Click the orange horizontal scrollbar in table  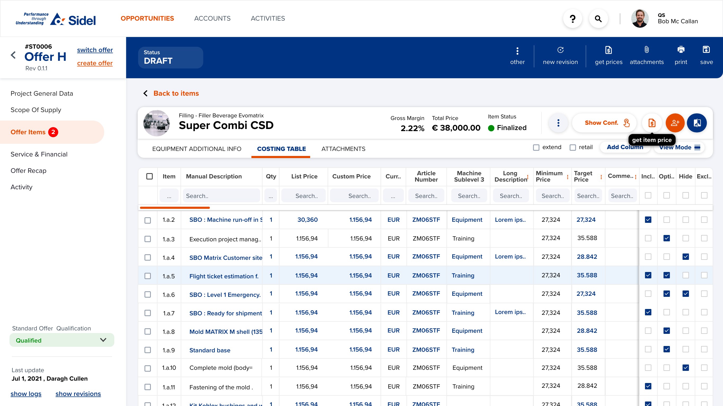175,208
